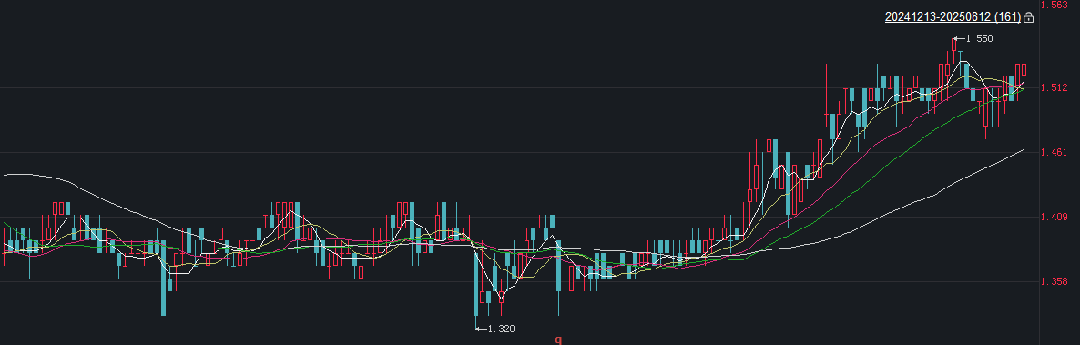Click the 1.512 price axis label
This screenshot has height=345, width=1080.
(1054, 87)
